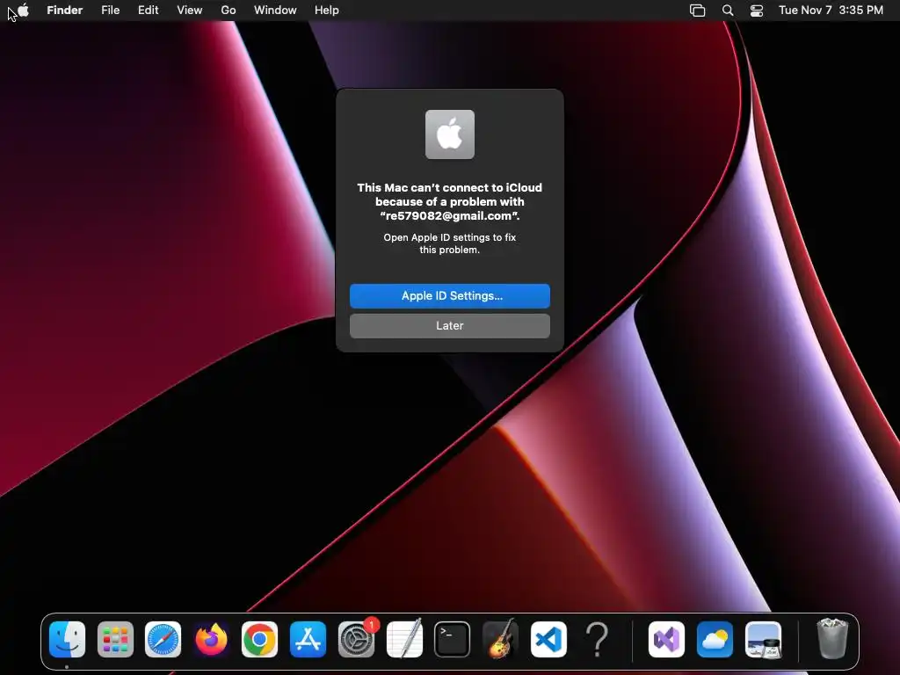Open Control Center in menu bar
Viewport: 900px width, 675px height.
[x=757, y=11]
